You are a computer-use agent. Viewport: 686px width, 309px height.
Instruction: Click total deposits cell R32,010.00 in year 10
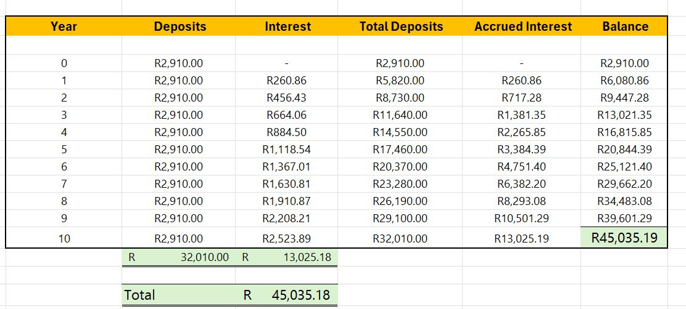coord(400,238)
